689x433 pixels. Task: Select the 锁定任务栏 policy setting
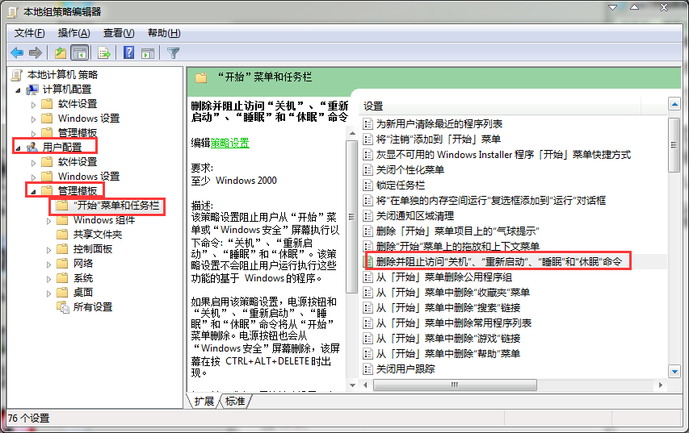pyautogui.click(x=399, y=185)
